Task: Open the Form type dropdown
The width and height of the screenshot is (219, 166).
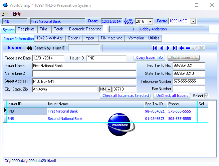Action: click(193, 21)
